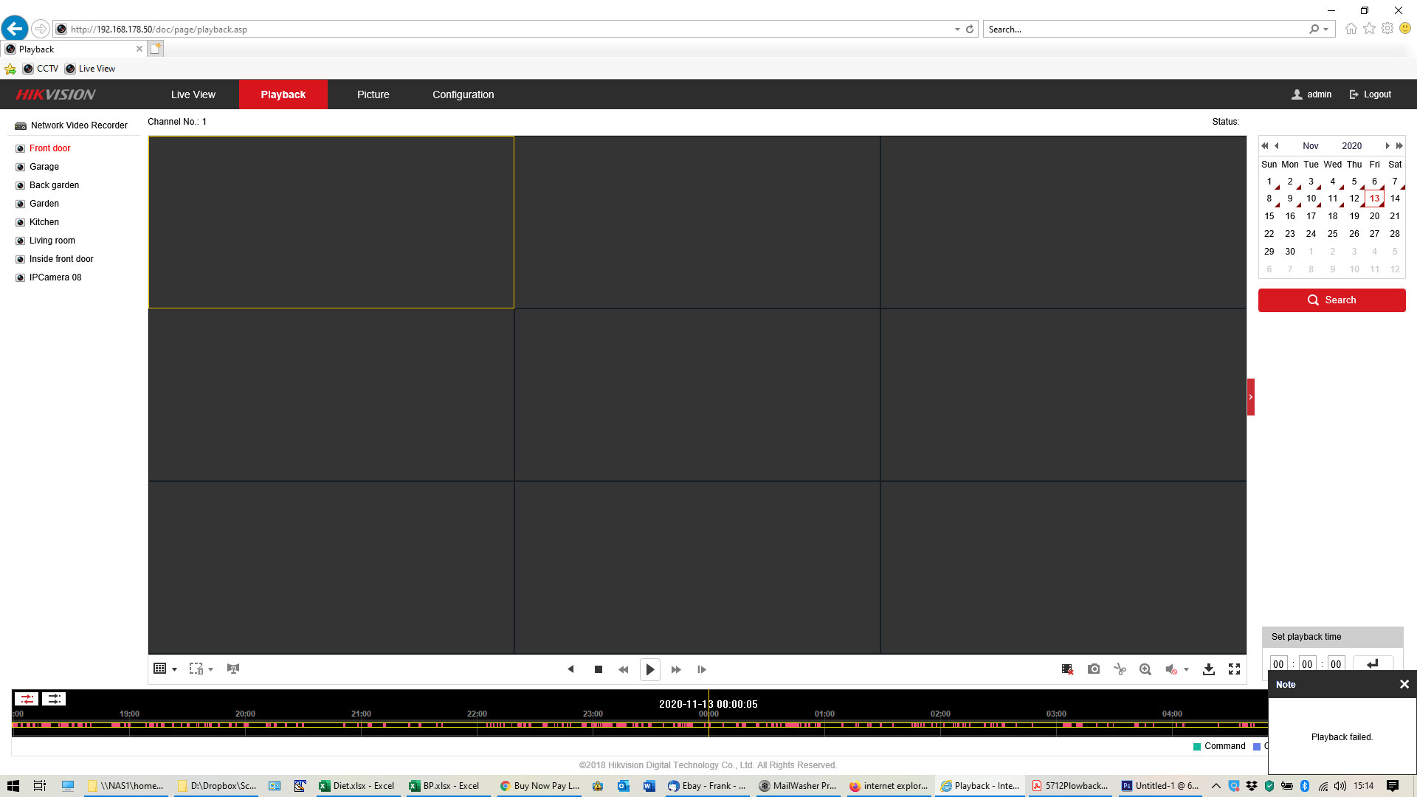Open the Live View tab
The image size is (1417, 797).
pyautogui.click(x=193, y=94)
